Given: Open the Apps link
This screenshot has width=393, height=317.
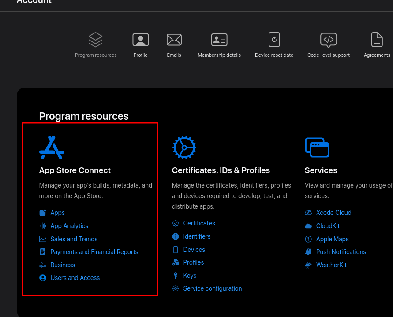Looking at the screenshot, I should click(x=57, y=213).
